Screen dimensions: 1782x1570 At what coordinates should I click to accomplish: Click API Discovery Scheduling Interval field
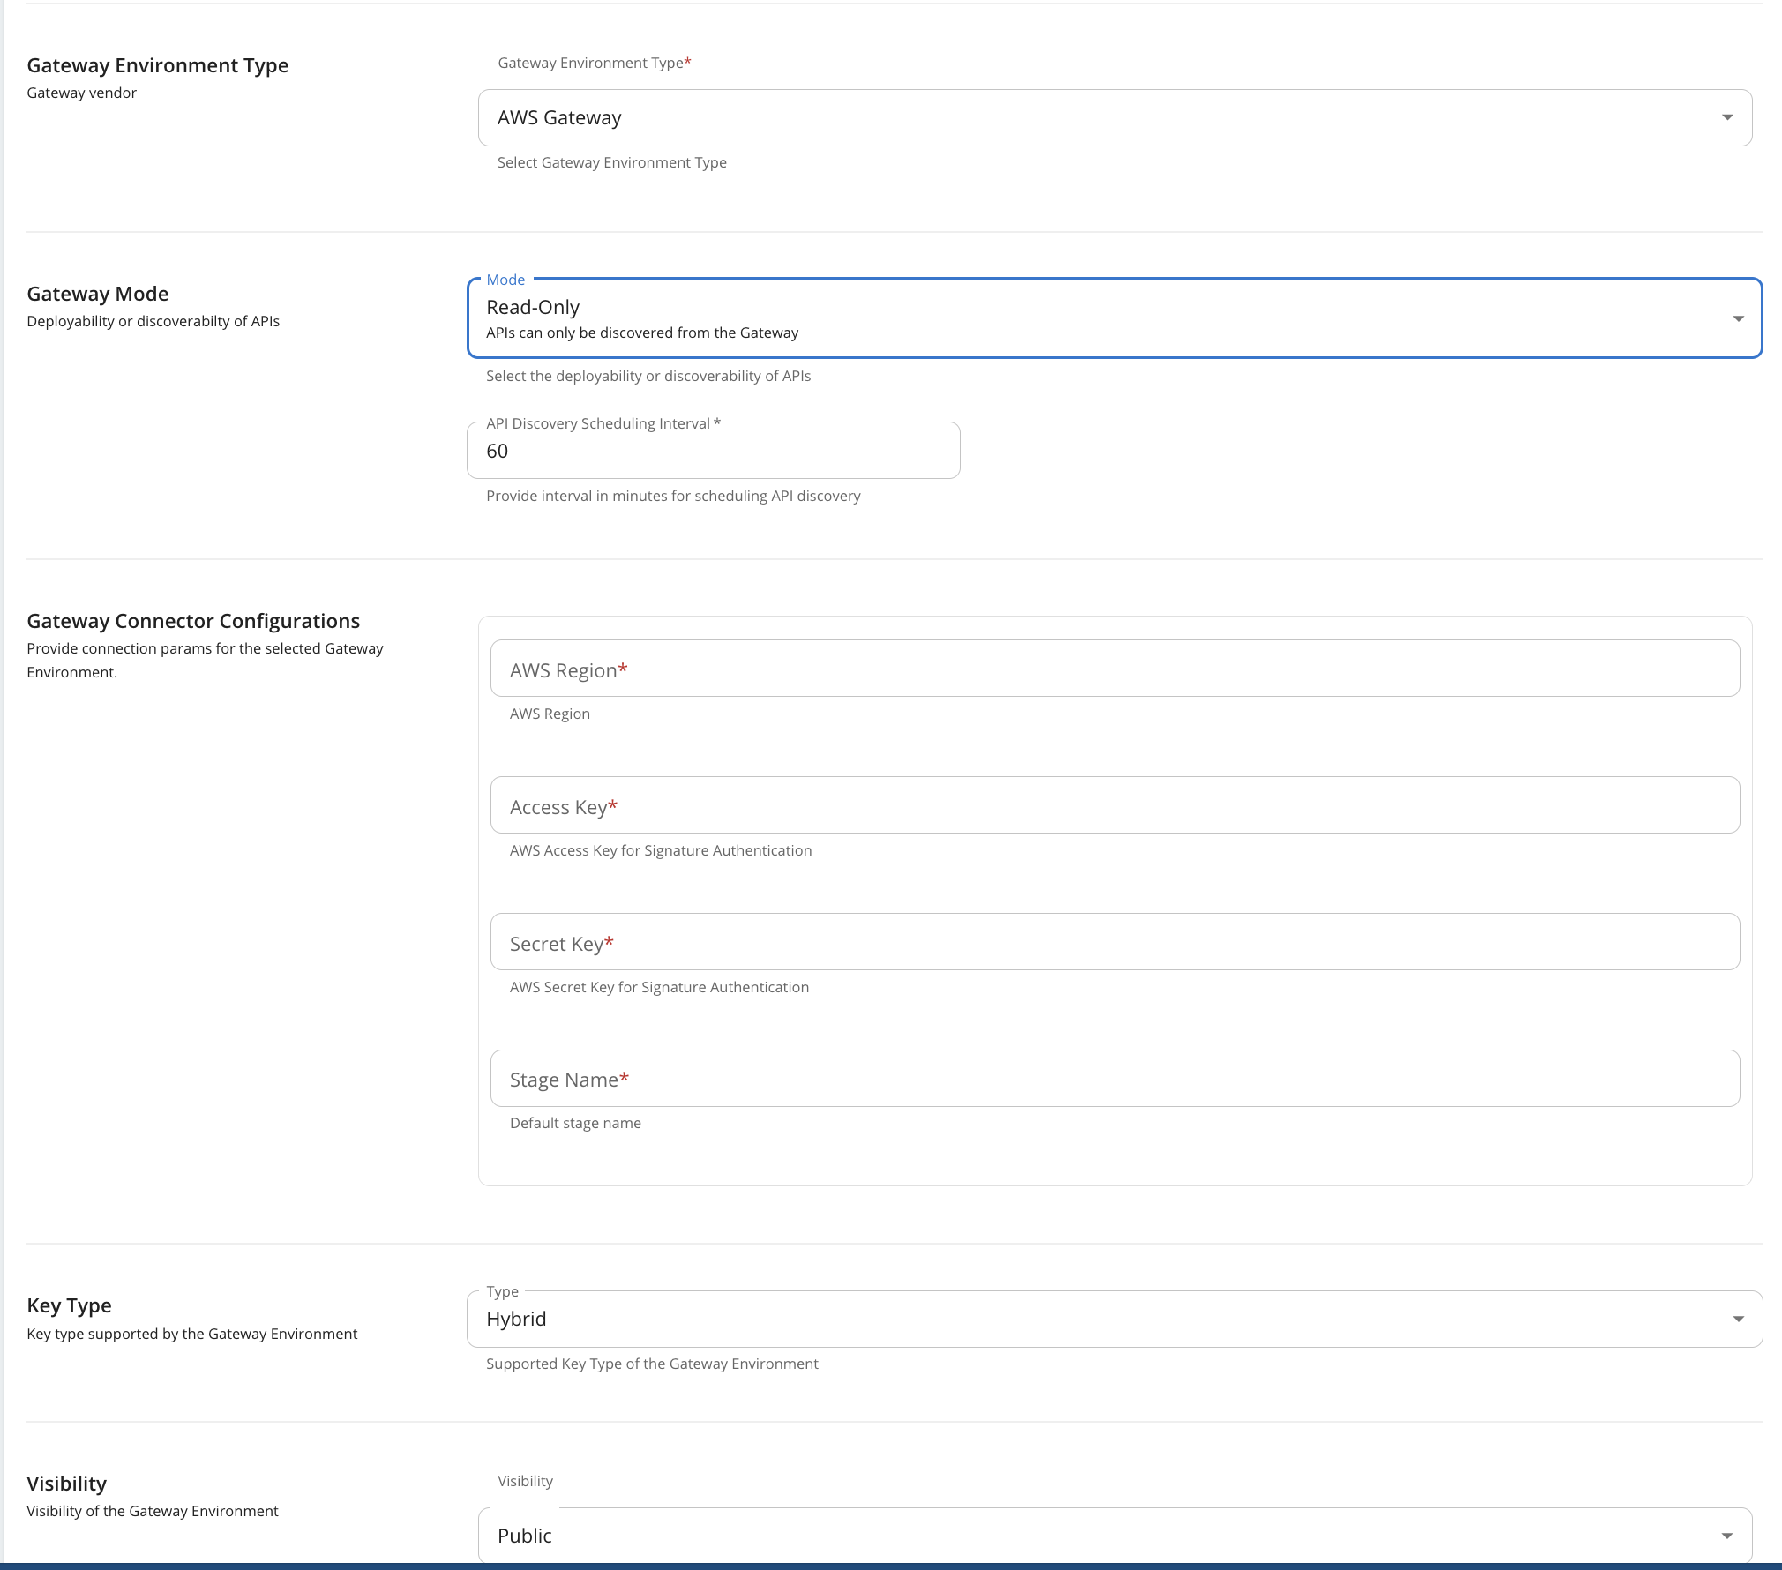tap(713, 451)
